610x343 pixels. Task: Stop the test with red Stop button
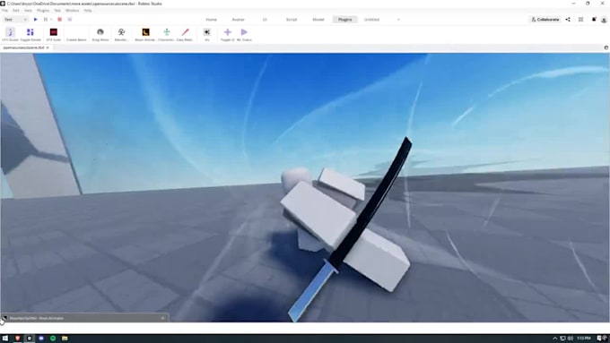click(x=59, y=20)
